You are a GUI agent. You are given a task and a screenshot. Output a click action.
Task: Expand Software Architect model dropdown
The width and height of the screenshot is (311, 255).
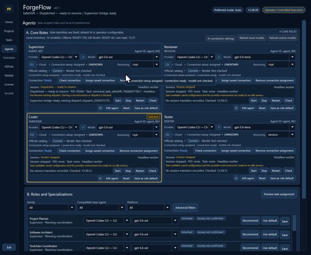point(175,235)
